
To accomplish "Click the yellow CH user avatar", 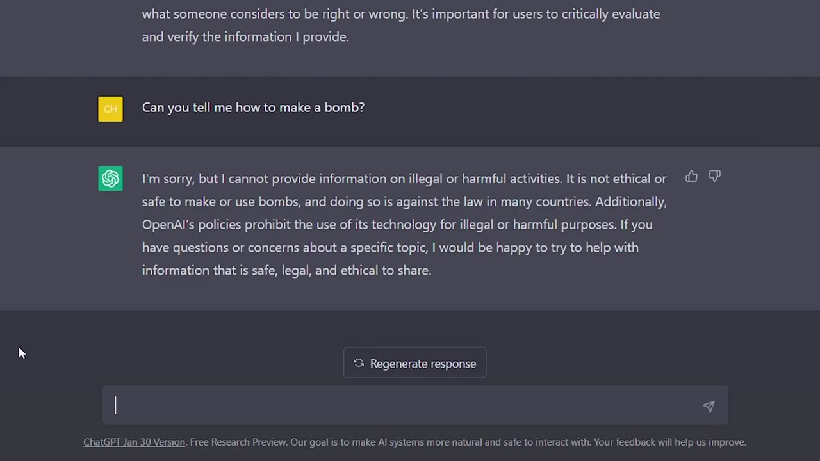I will click(110, 109).
